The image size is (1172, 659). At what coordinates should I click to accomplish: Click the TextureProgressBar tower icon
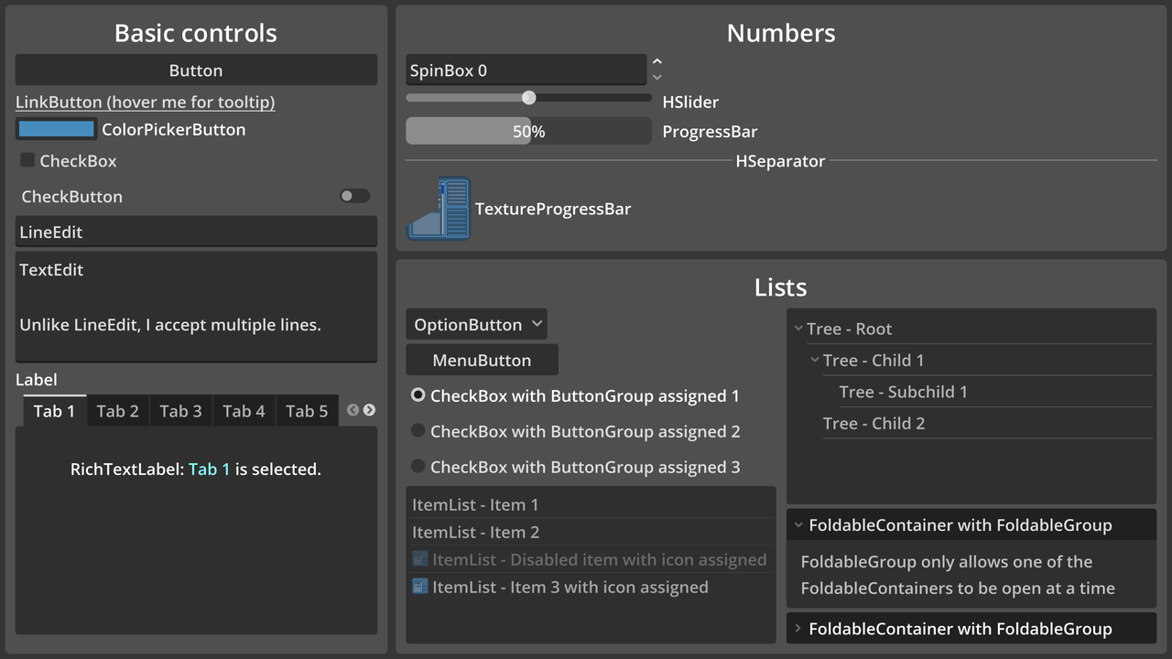(439, 208)
